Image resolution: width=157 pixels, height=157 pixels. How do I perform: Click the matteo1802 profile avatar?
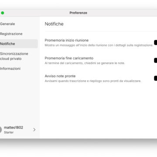coord(1,130)
